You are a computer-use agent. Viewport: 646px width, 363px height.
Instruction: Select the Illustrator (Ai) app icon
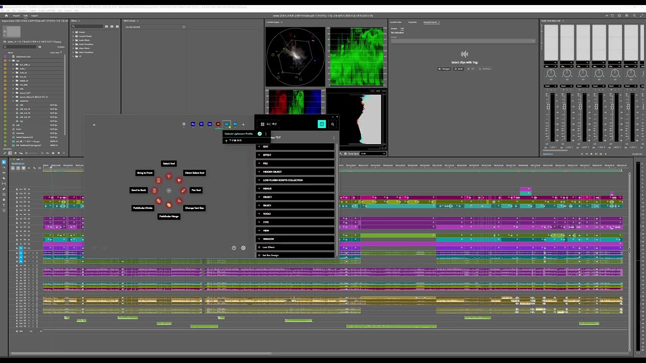pos(218,124)
